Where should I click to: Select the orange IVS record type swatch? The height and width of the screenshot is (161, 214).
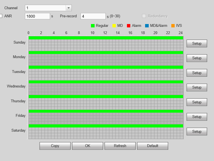tap(173, 26)
